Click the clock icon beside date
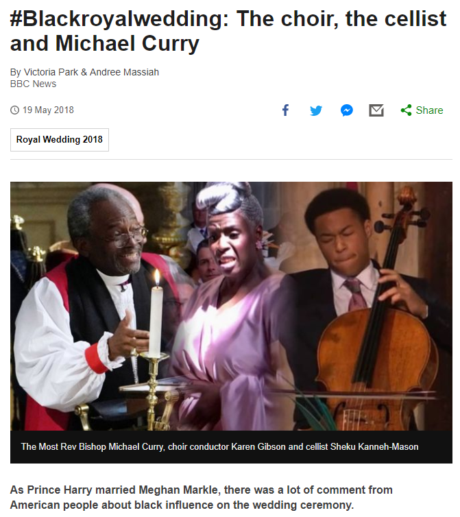The width and height of the screenshot is (460, 517). pos(15,110)
